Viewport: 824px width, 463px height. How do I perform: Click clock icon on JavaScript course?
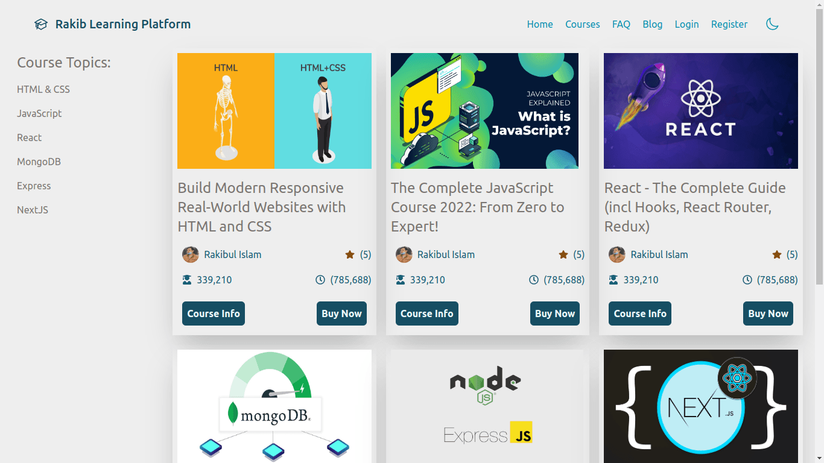pyautogui.click(x=534, y=280)
